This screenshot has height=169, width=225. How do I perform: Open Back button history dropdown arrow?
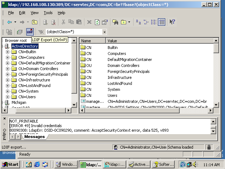click(15, 22)
